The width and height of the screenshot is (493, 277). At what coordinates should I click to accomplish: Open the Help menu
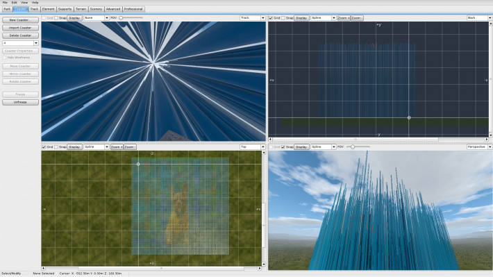(35, 3)
